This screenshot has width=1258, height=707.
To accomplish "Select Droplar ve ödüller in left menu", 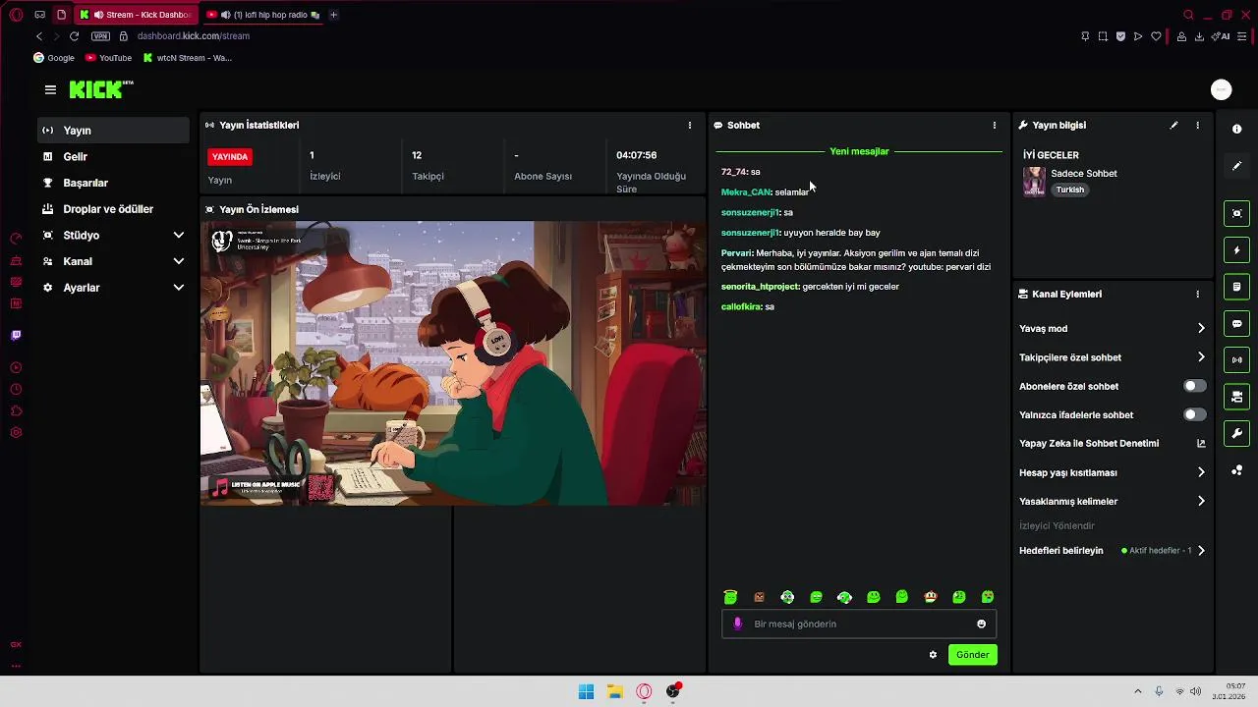I will tap(114, 209).
